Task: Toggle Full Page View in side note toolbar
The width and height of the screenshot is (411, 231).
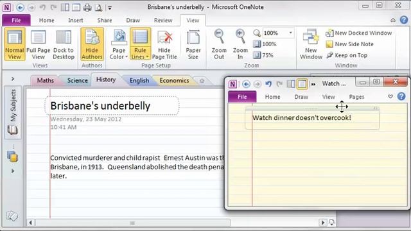Action: click(302, 84)
